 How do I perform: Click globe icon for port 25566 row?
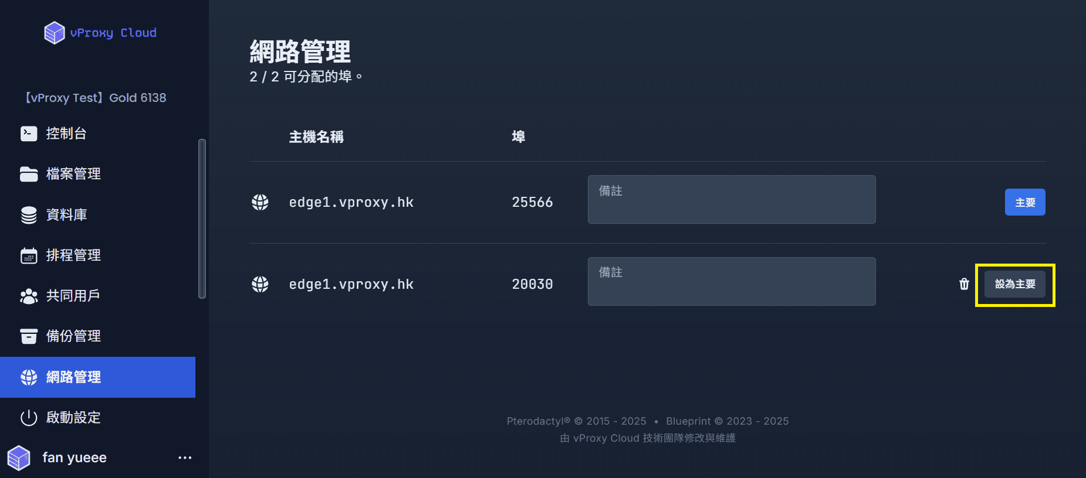point(260,202)
